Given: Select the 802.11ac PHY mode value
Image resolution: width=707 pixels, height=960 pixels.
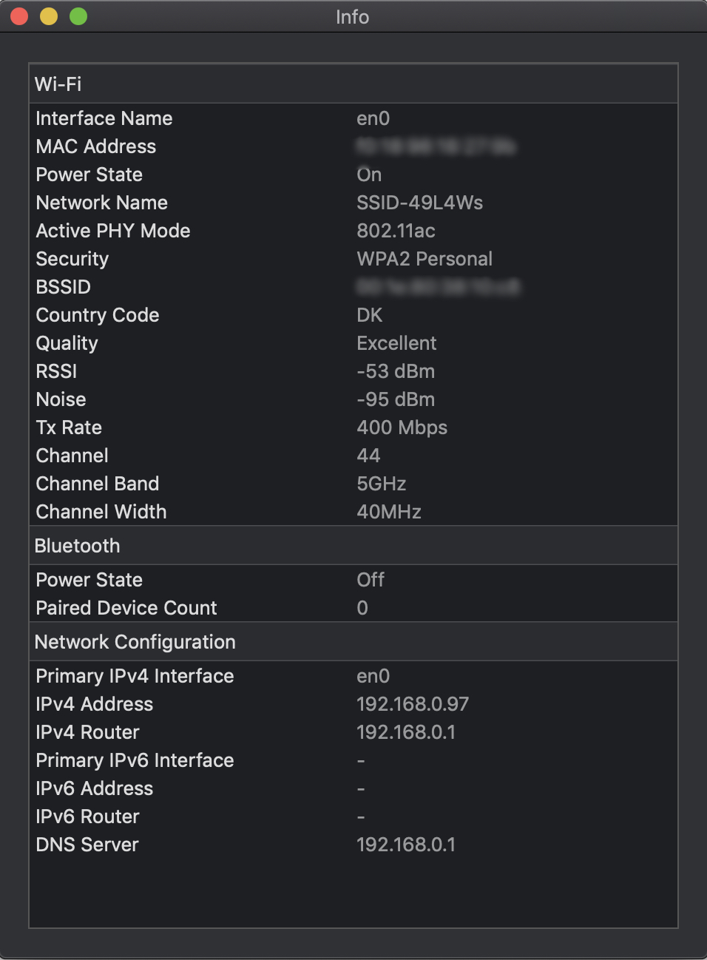Looking at the screenshot, I should point(396,231).
